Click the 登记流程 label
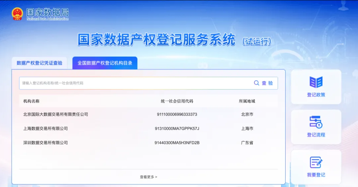Screen dimensions: 358x187 [x=316, y=135]
